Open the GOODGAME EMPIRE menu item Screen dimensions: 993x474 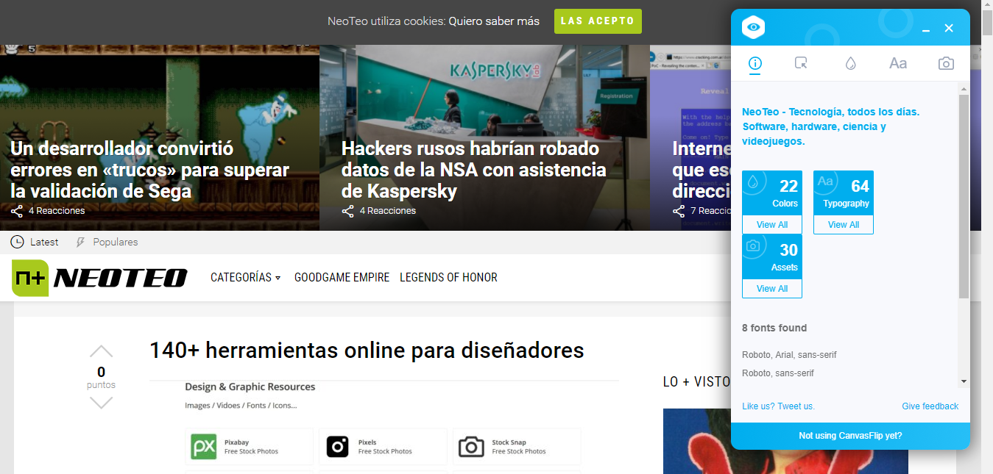342,278
